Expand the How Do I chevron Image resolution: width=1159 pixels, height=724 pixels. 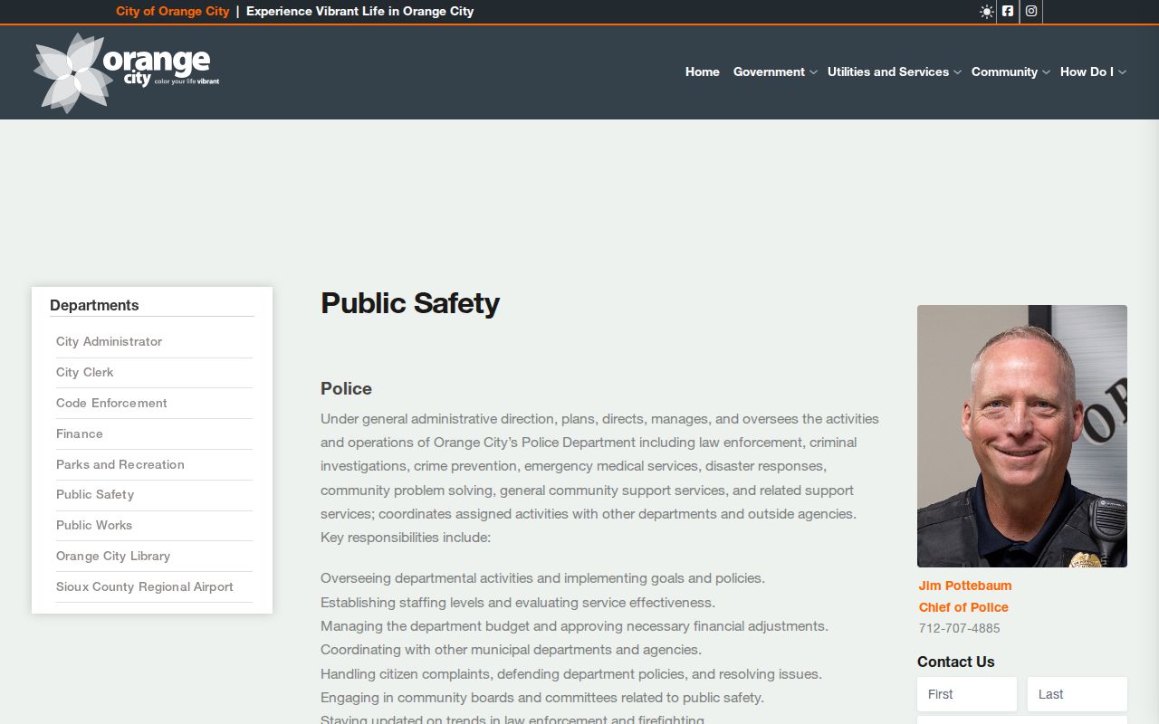[1123, 72]
